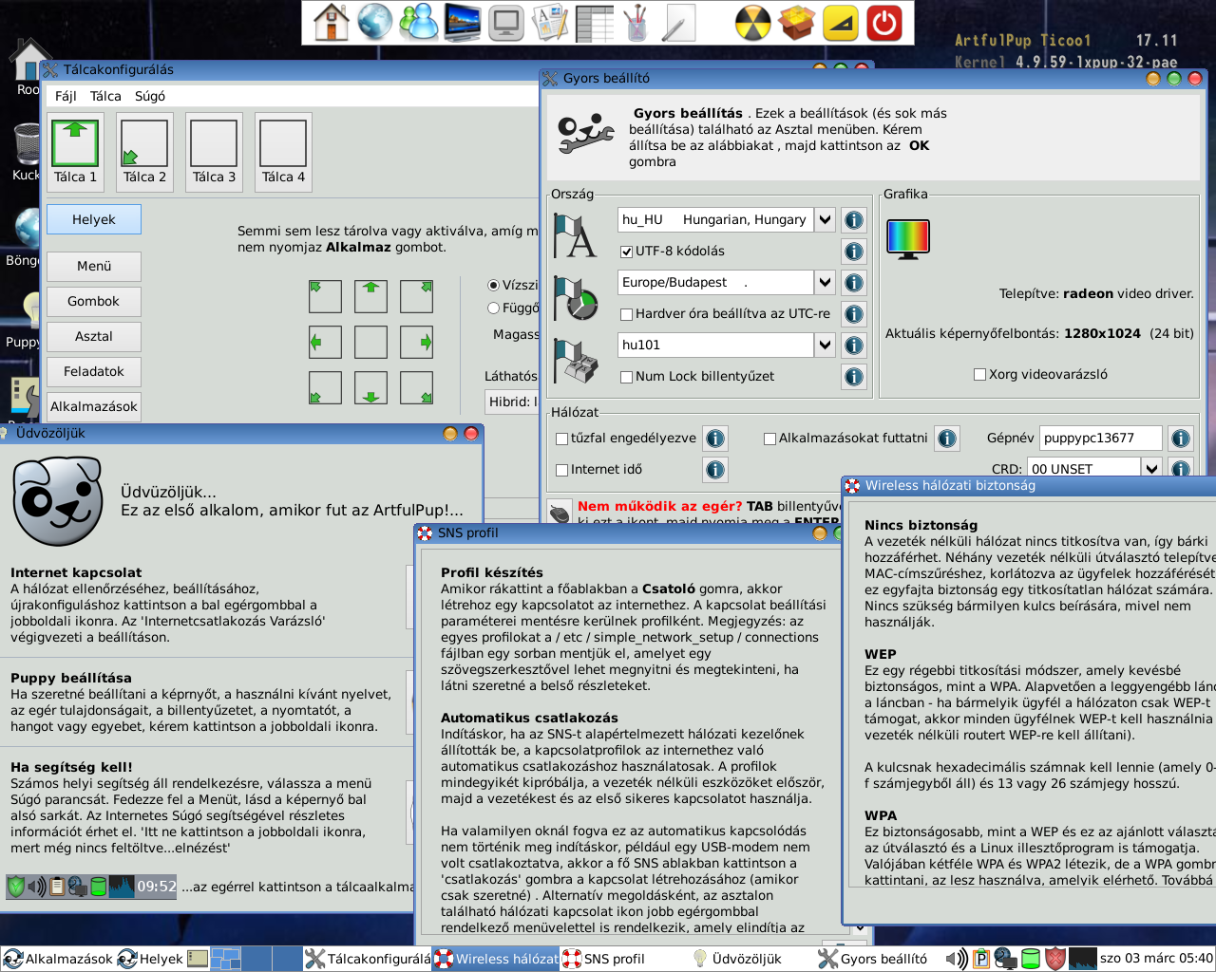Click the grey monitor launcher icon
This screenshot has height=972, width=1216.
click(507, 22)
